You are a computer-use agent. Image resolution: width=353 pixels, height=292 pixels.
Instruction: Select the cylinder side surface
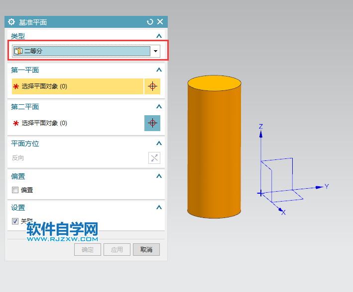214,153
